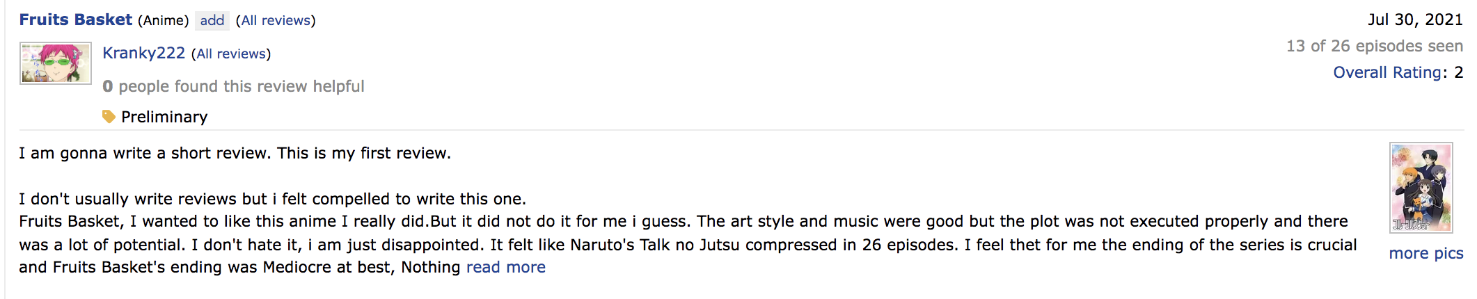Visit the Kranky222 profile link
The image size is (1477, 299).
(143, 53)
